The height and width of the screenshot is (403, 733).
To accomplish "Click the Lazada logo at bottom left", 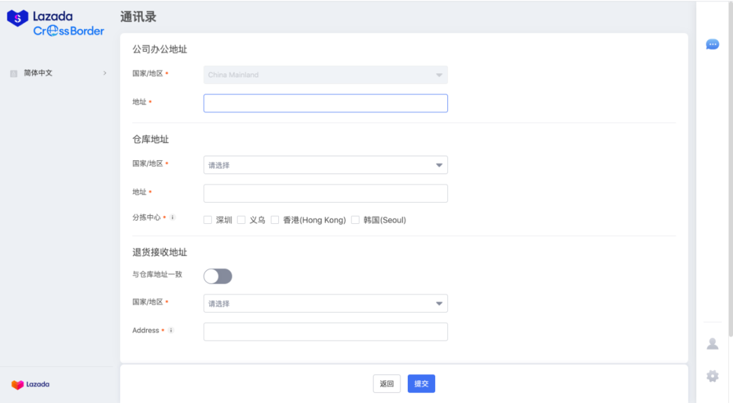I will tap(32, 384).
